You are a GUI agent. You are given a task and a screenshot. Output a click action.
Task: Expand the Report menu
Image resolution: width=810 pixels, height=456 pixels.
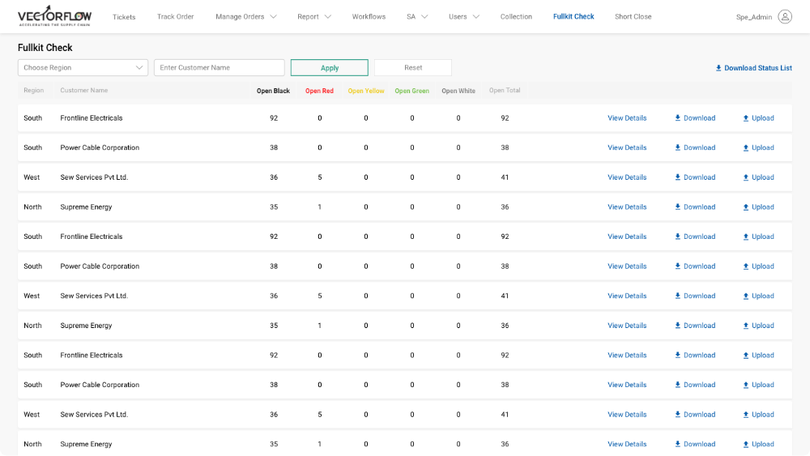point(313,17)
